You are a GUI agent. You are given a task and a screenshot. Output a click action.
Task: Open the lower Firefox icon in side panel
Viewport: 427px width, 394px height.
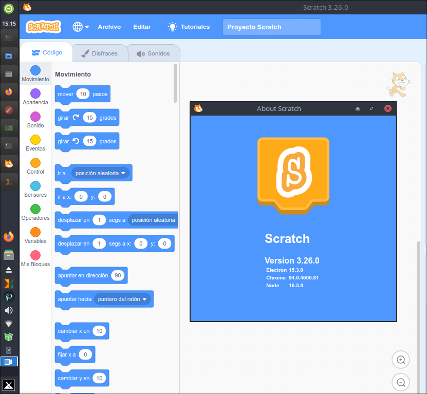click(x=9, y=237)
